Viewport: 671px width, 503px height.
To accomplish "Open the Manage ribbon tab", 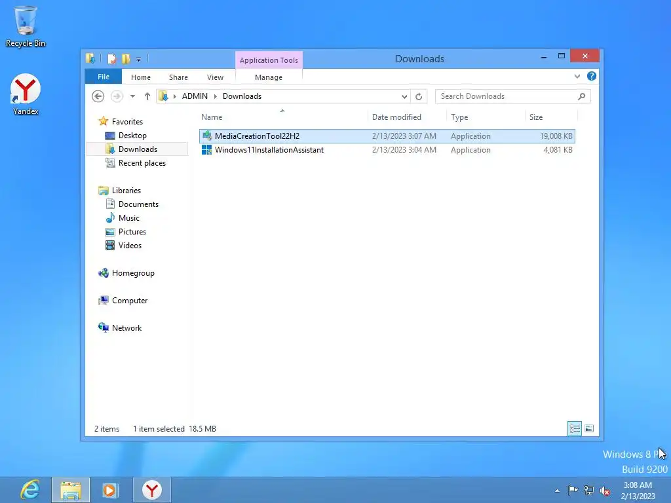I will [269, 77].
